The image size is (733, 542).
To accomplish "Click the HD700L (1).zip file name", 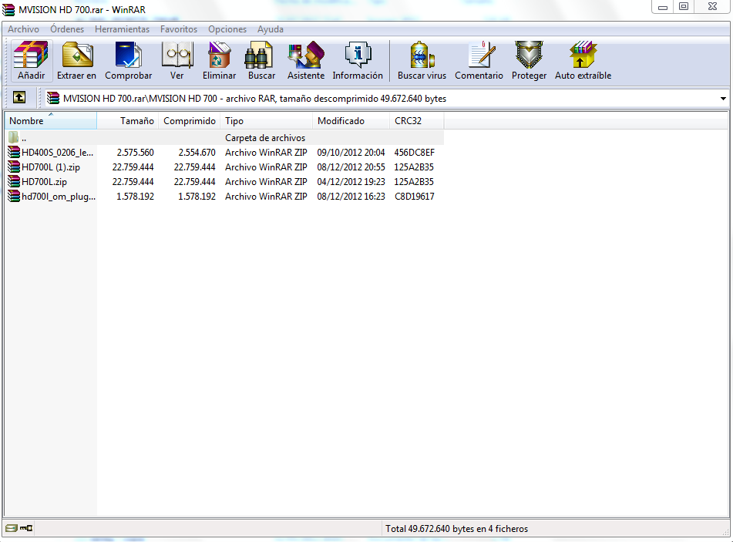I will (x=51, y=167).
